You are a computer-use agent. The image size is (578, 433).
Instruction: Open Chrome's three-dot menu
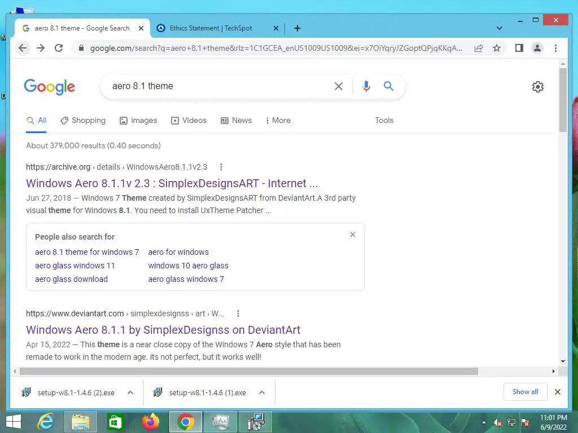pos(555,48)
